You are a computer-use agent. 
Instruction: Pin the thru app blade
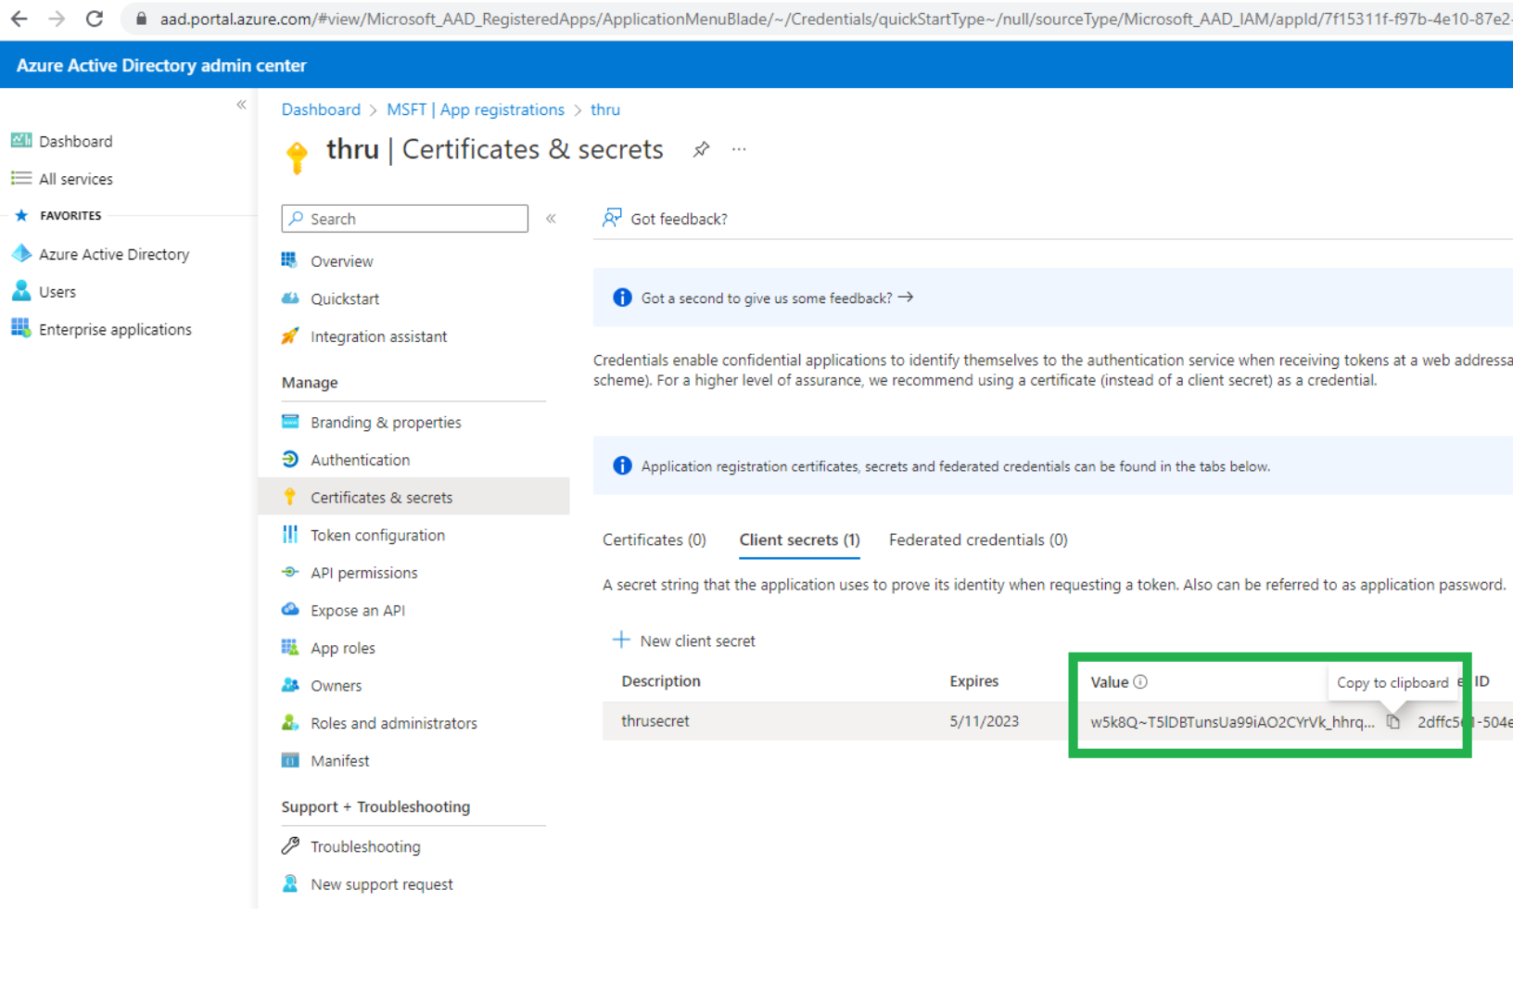(701, 149)
